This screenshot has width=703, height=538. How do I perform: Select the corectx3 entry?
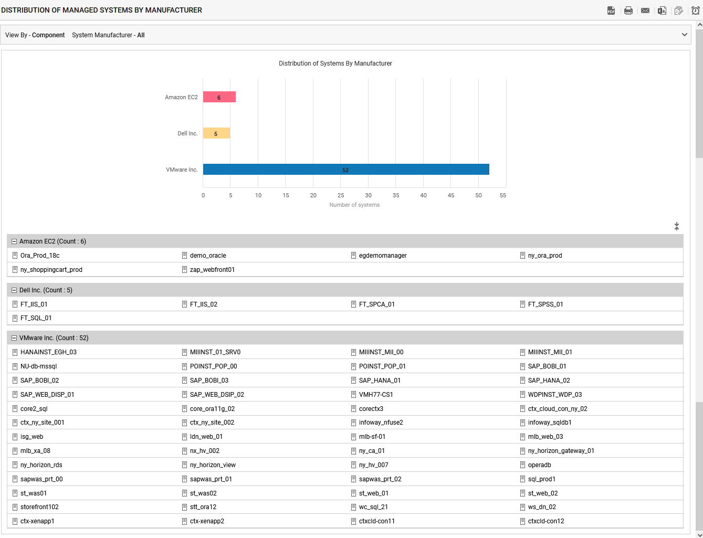click(x=371, y=409)
